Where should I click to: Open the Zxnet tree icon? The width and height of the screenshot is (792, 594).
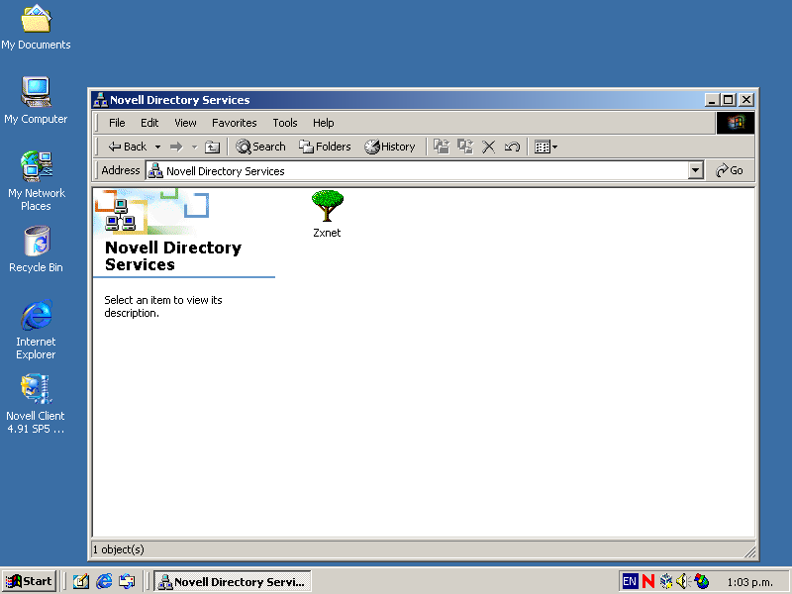point(327,213)
